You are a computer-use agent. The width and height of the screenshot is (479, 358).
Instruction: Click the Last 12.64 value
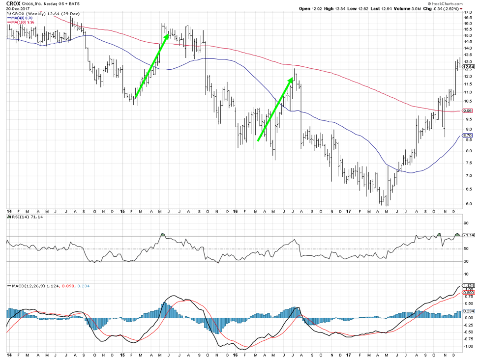tap(381, 9)
